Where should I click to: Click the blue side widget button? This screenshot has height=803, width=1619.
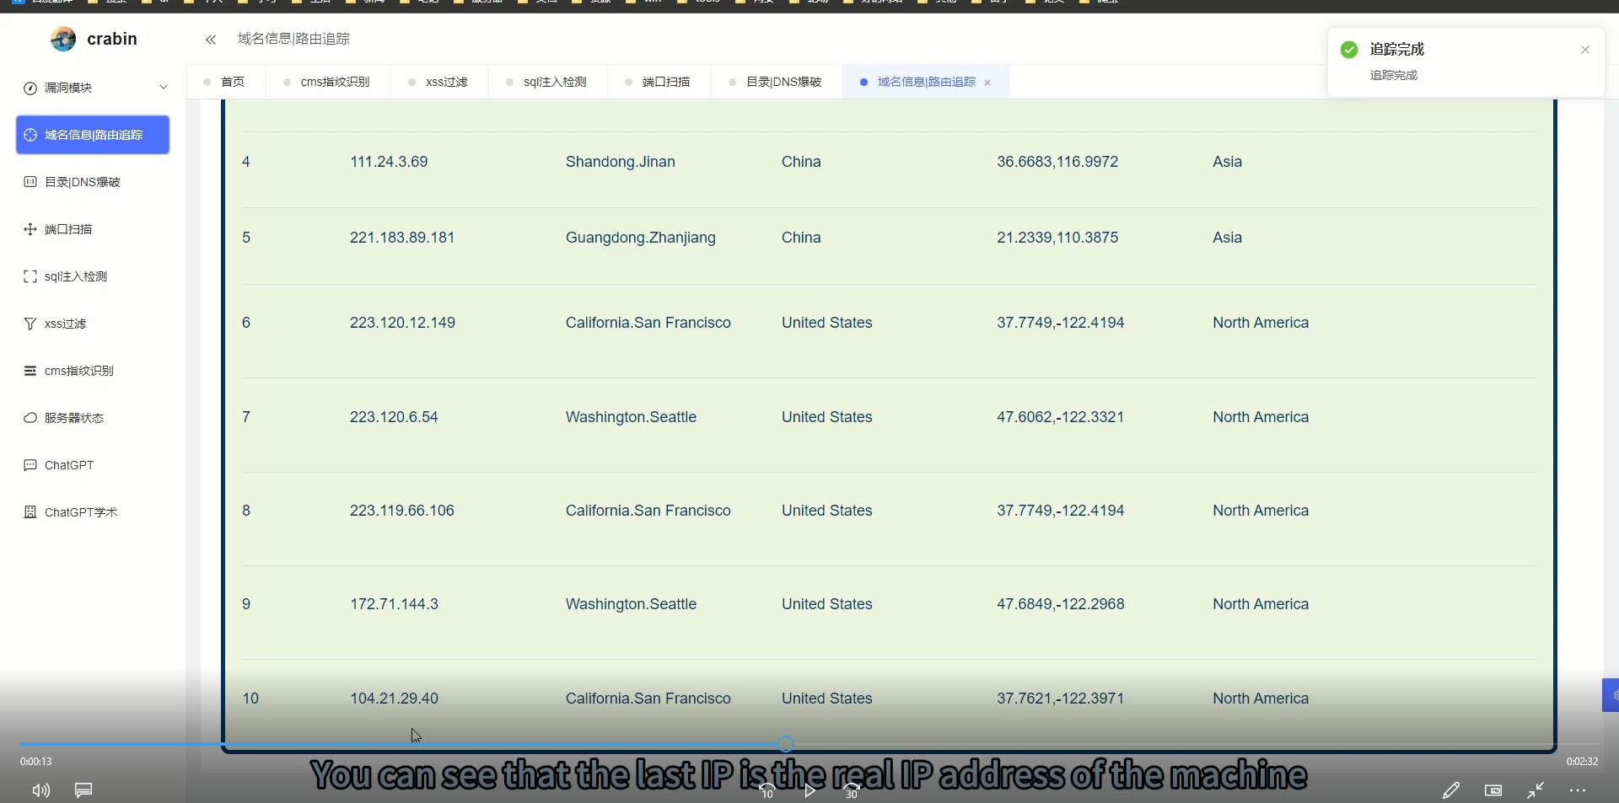click(1611, 695)
